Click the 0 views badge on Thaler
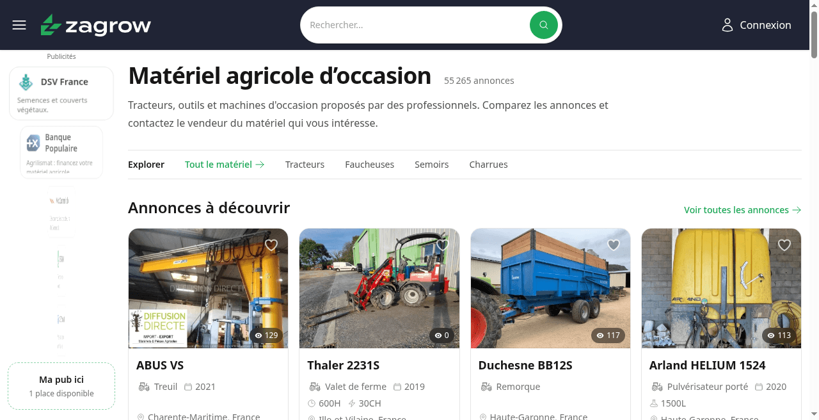 click(x=442, y=335)
